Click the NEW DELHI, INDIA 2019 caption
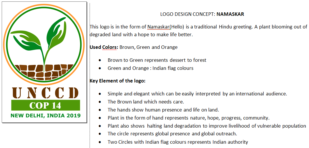The image size is (309, 148). coord(45,116)
